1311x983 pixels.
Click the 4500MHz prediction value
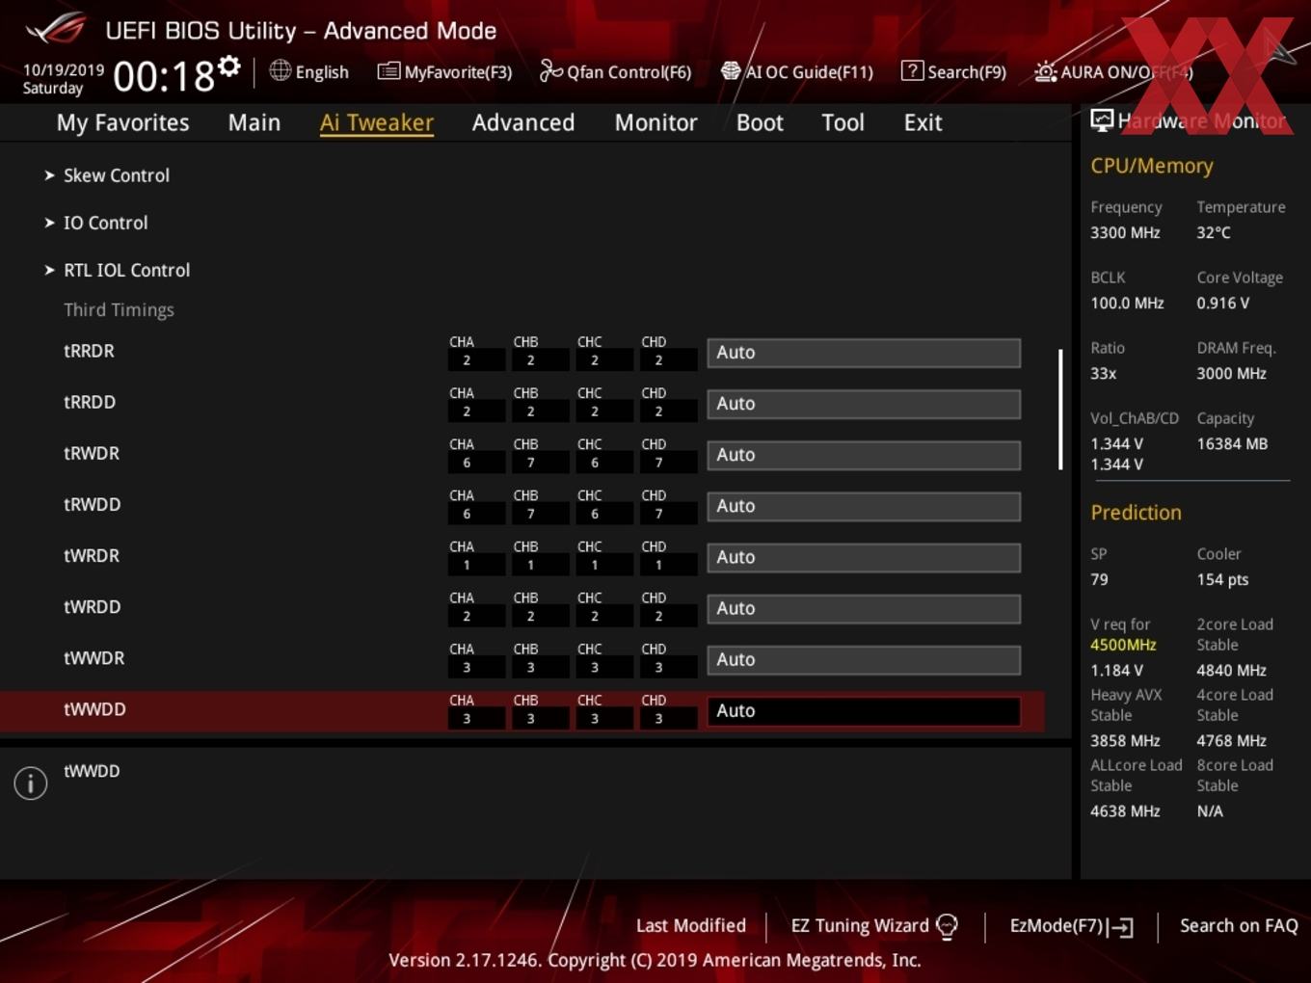(x=1123, y=645)
